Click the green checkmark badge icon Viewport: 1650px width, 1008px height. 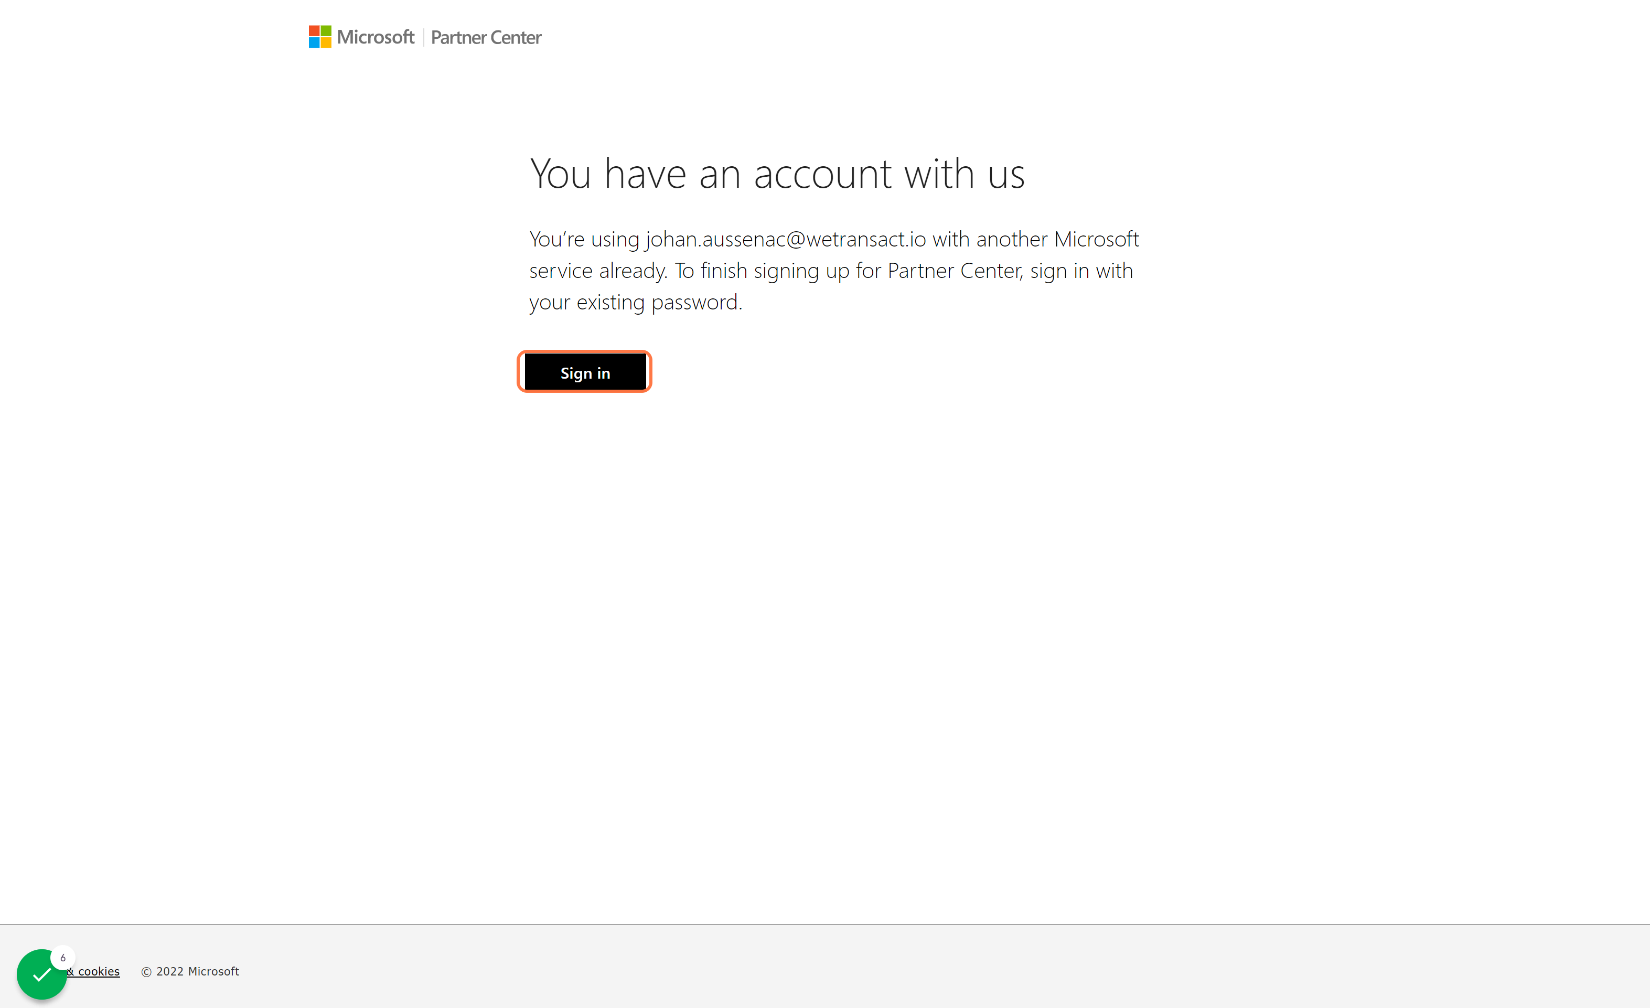[x=41, y=974]
